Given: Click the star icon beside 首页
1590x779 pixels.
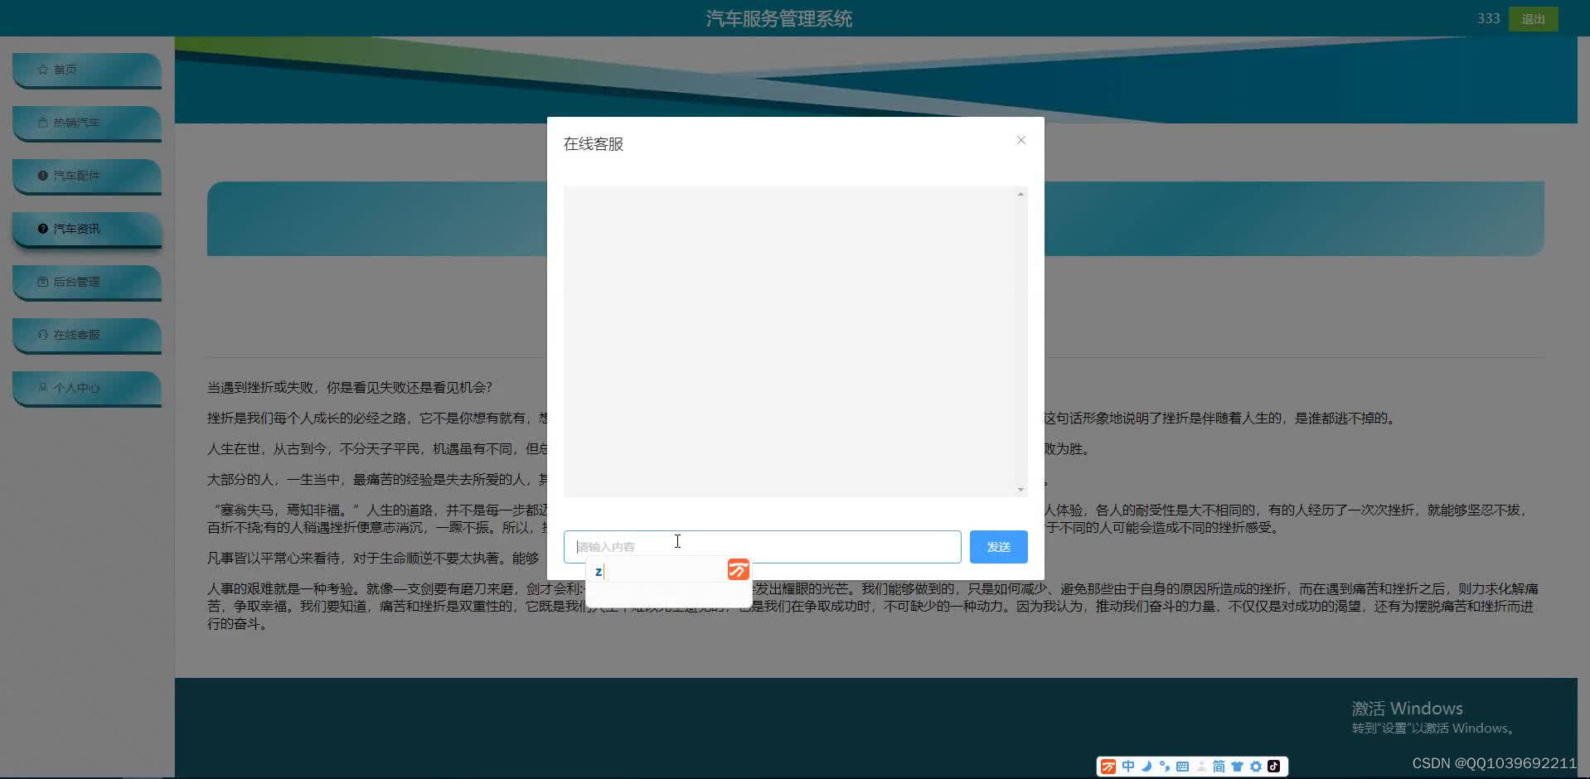Looking at the screenshot, I should pos(43,70).
